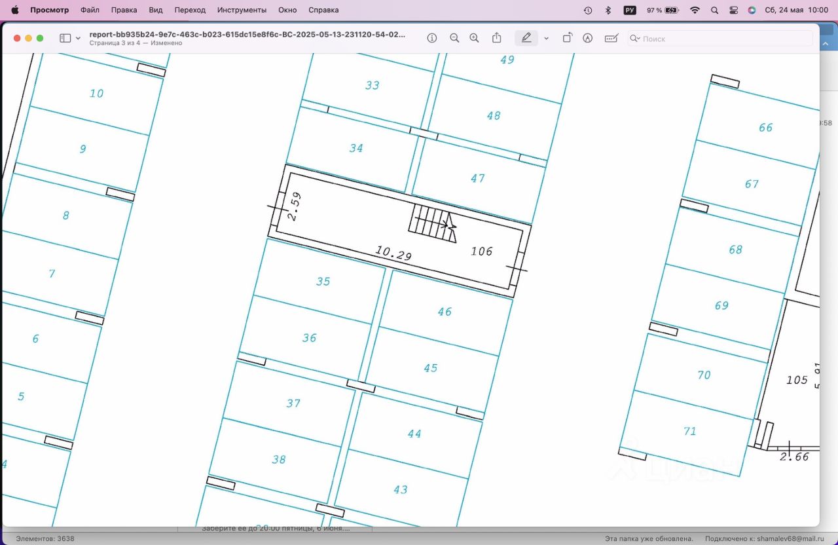Click the document title report-bb935b24

tap(247, 34)
